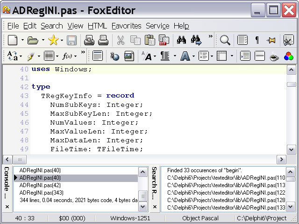Screen dimensions: 299x224
Task: Open the Favorites menu
Action: coord(126,26)
